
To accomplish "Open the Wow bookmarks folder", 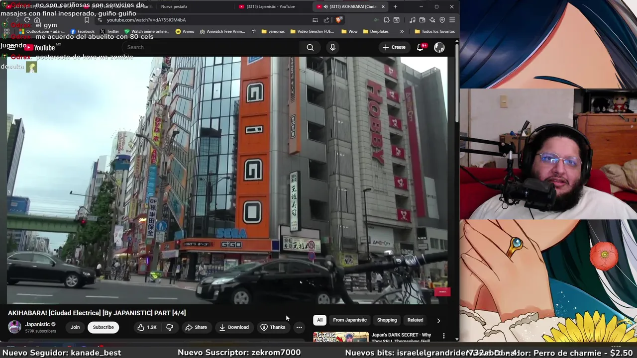I will point(349,31).
